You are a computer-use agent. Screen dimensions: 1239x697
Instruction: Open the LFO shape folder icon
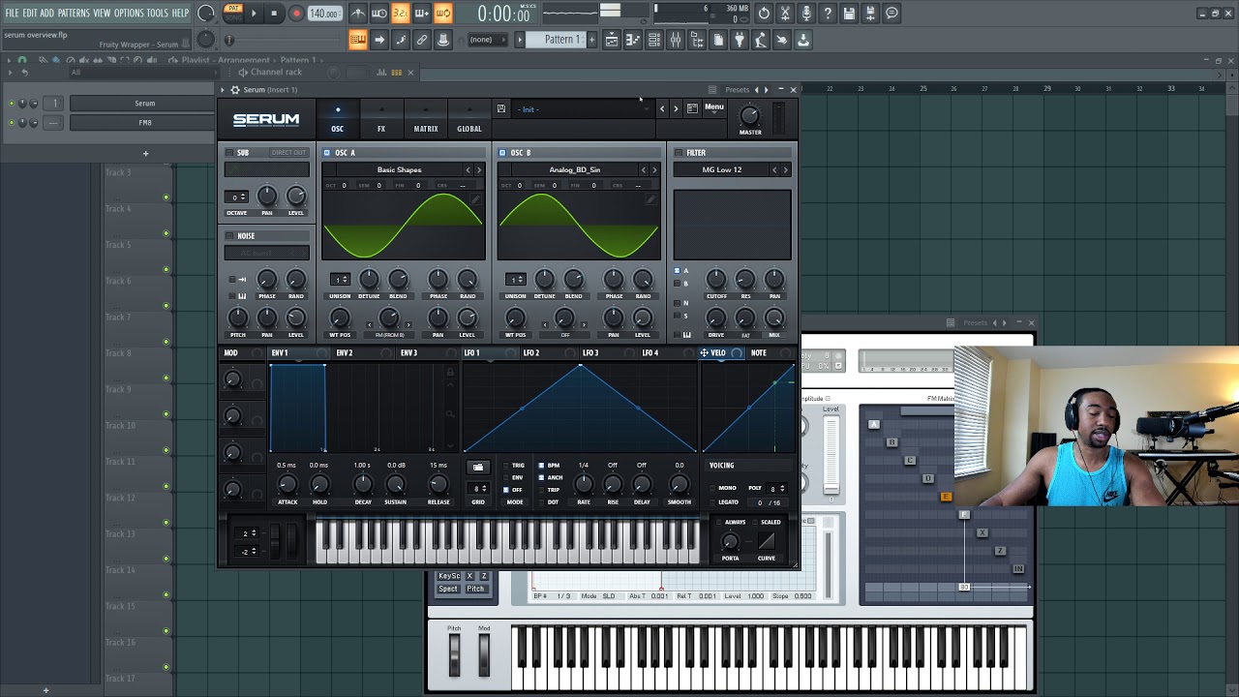click(x=478, y=467)
